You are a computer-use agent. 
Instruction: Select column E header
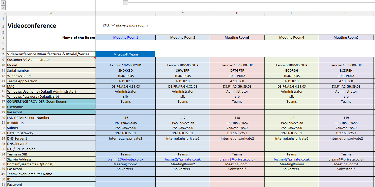[292, 13]
